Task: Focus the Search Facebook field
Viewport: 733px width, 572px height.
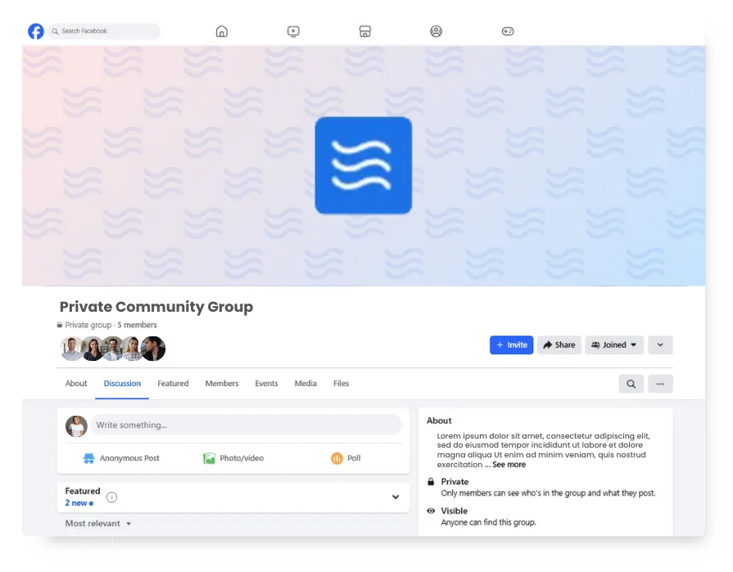Action: (x=104, y=31)
